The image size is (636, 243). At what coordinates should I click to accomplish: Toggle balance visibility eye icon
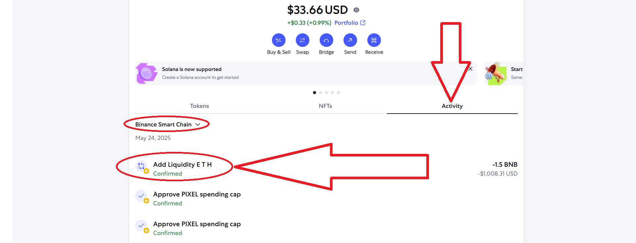click(x=356, y=10)
